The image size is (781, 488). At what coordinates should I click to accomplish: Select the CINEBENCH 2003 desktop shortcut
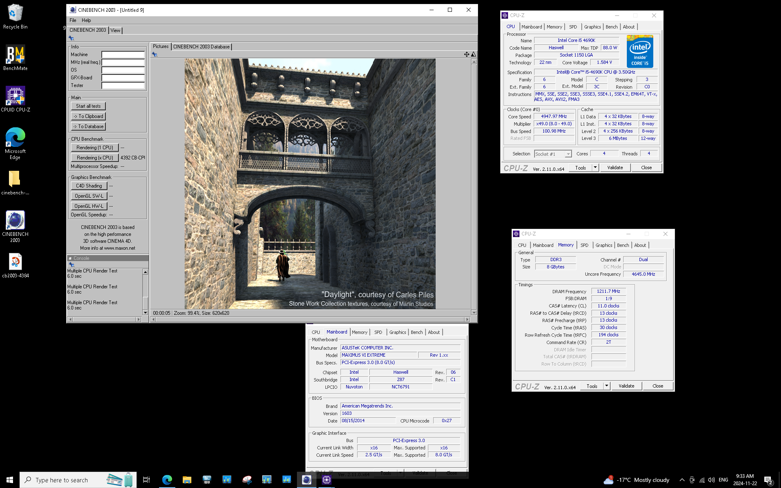pyautogui.click(x=15, y=227)
